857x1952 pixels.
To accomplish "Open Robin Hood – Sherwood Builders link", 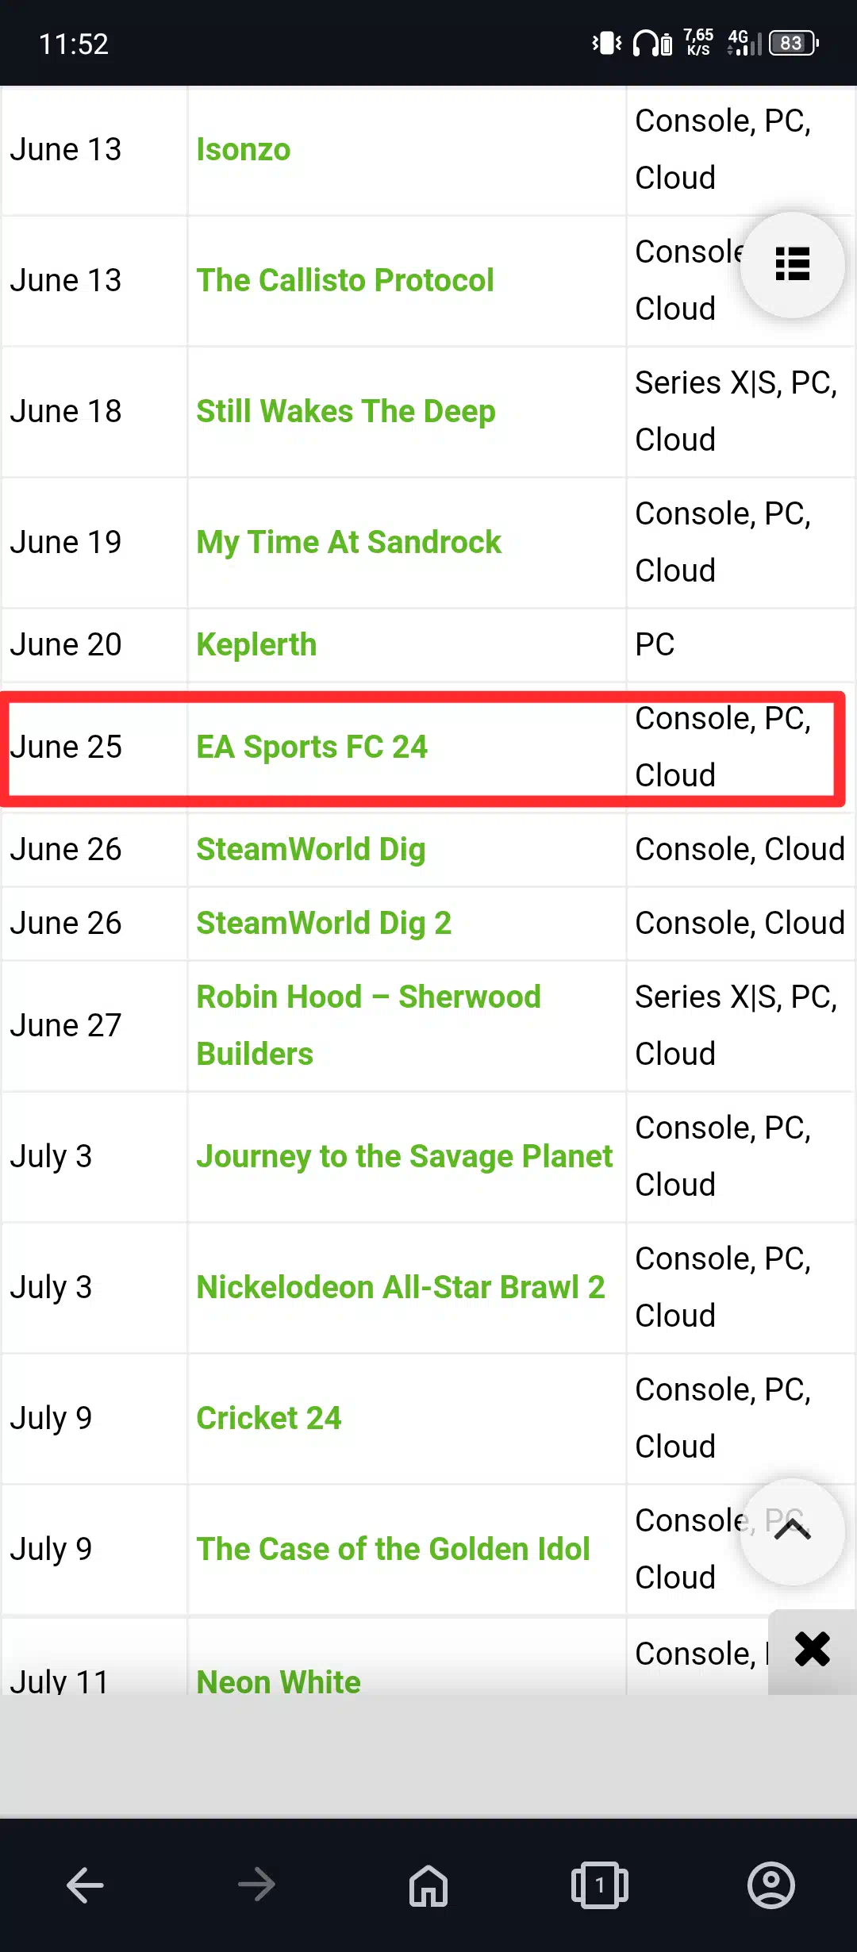I will click(x=369, y=1026).
